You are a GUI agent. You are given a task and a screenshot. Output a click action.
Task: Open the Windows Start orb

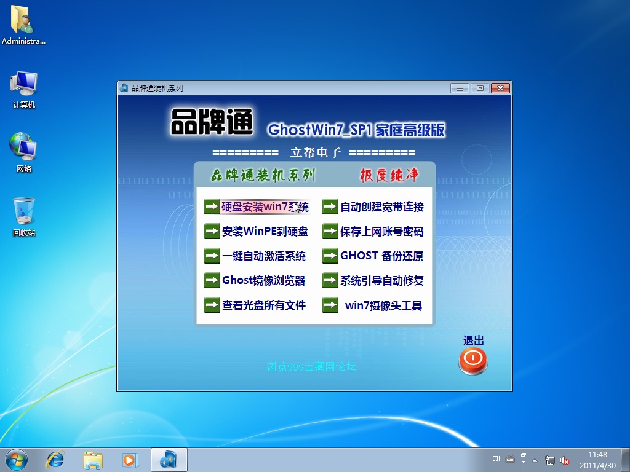(x=17, y=460)
